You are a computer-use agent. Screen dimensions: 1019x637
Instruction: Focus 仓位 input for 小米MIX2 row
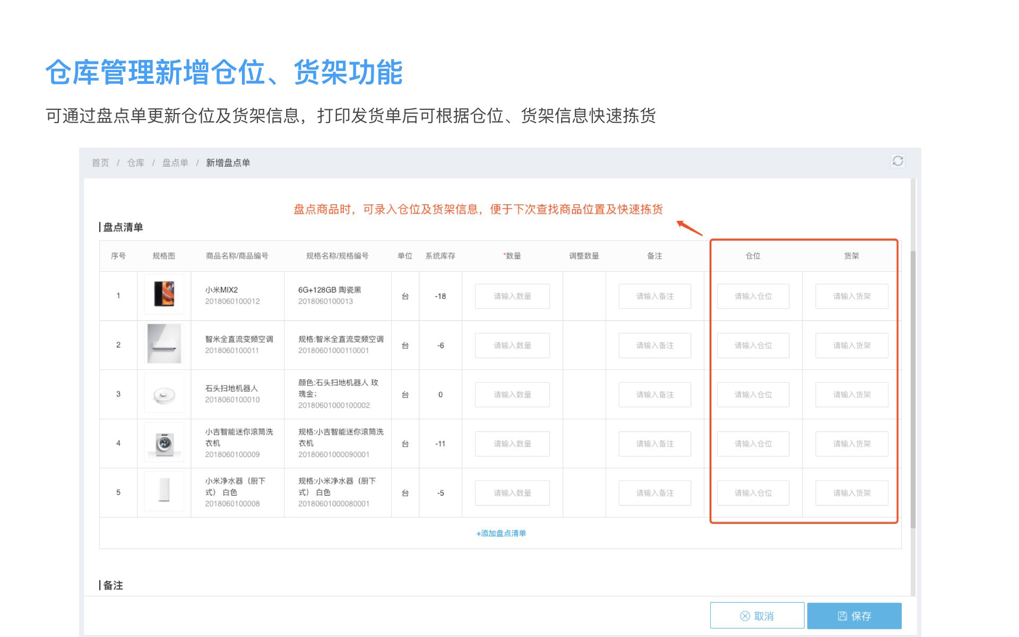tap(753, 296)
